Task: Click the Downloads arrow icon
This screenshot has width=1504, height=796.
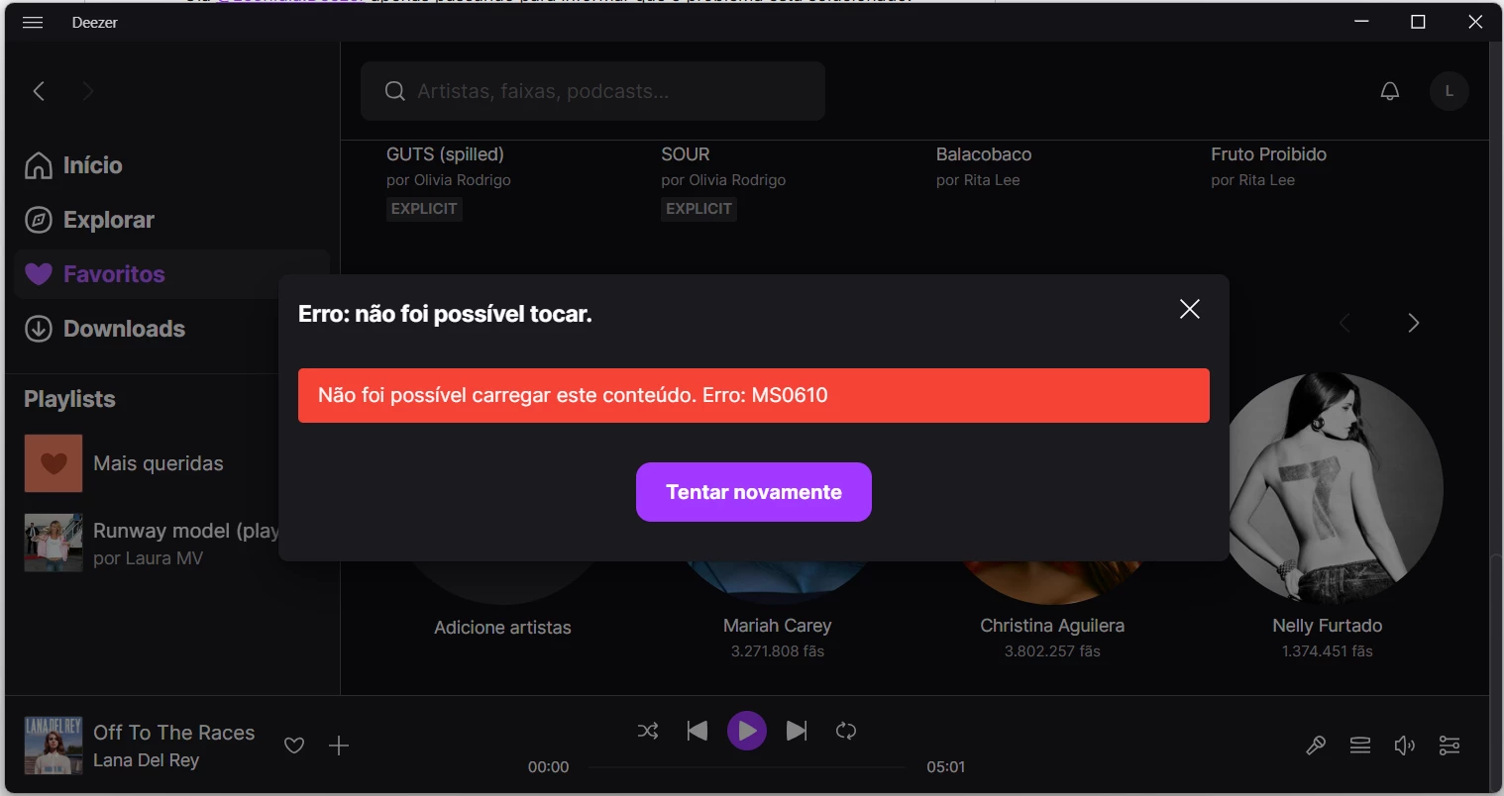Action: coord(39,329)
